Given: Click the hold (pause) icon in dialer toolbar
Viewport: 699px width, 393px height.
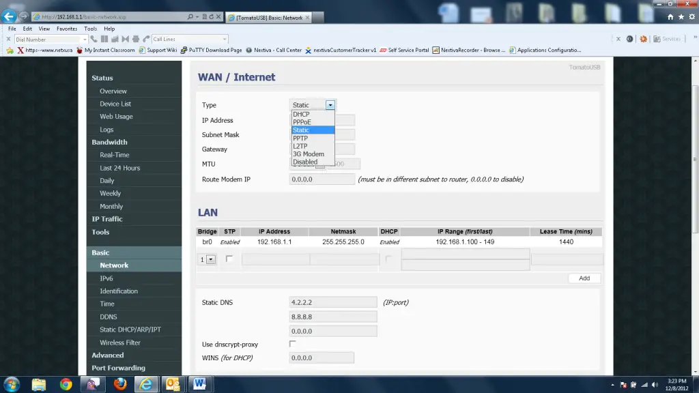Looking at the screenshot, I should (x=104, y=39).
